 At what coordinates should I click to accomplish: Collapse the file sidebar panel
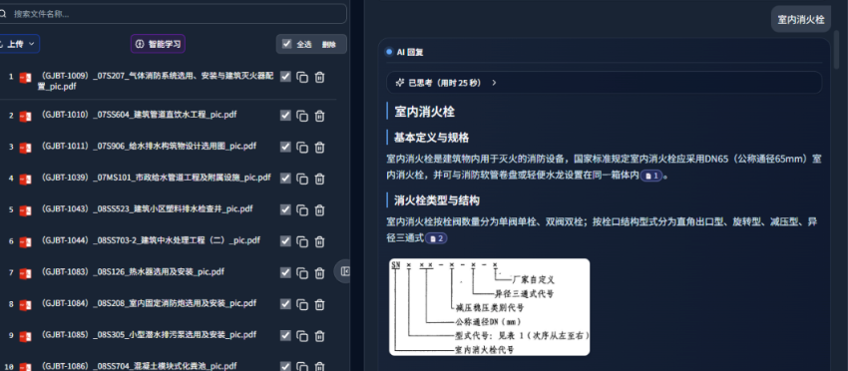coord(344,271)
